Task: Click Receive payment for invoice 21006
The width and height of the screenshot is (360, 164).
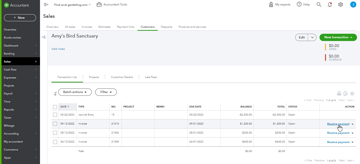Action: 338,133
